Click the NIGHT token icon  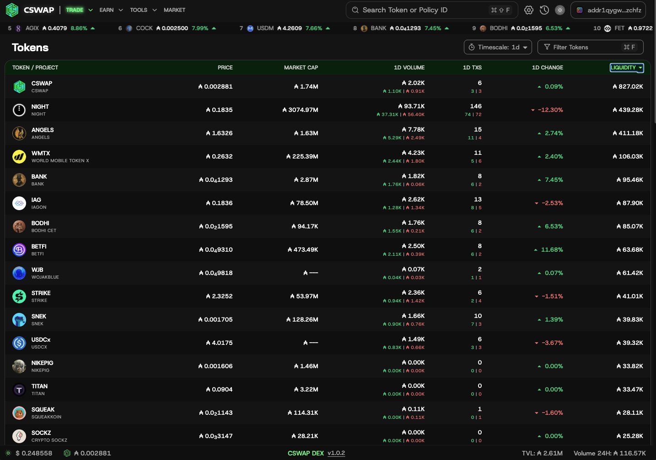[x=19, y=110]
